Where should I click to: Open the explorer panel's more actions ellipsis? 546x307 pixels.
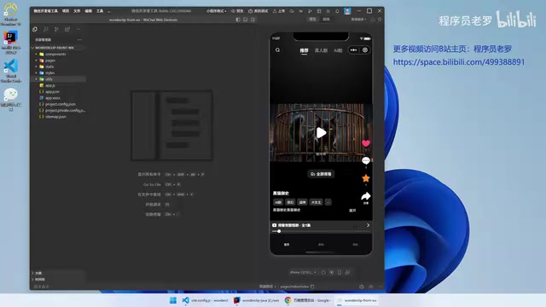79,40
